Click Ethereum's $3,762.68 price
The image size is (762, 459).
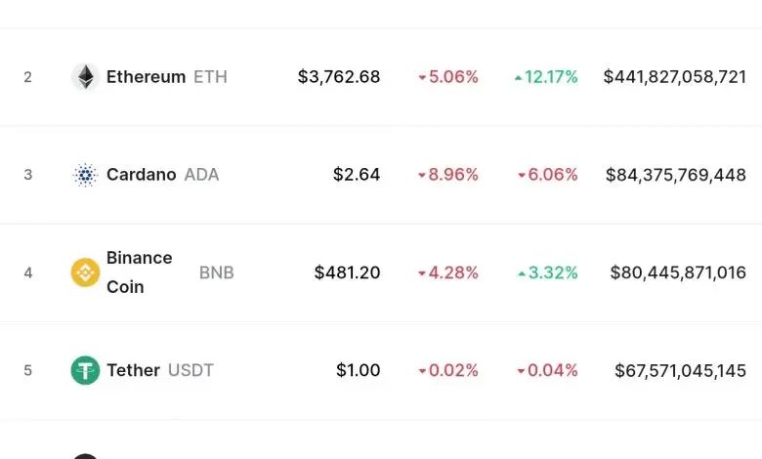click(x=339, y=77)
